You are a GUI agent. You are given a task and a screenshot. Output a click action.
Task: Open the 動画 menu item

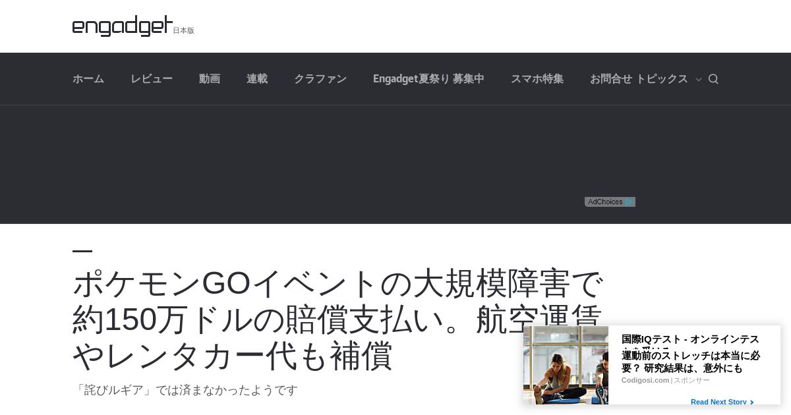tap(210, 79)
